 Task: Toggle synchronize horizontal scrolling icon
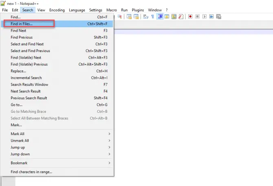(x=136, y=17)
